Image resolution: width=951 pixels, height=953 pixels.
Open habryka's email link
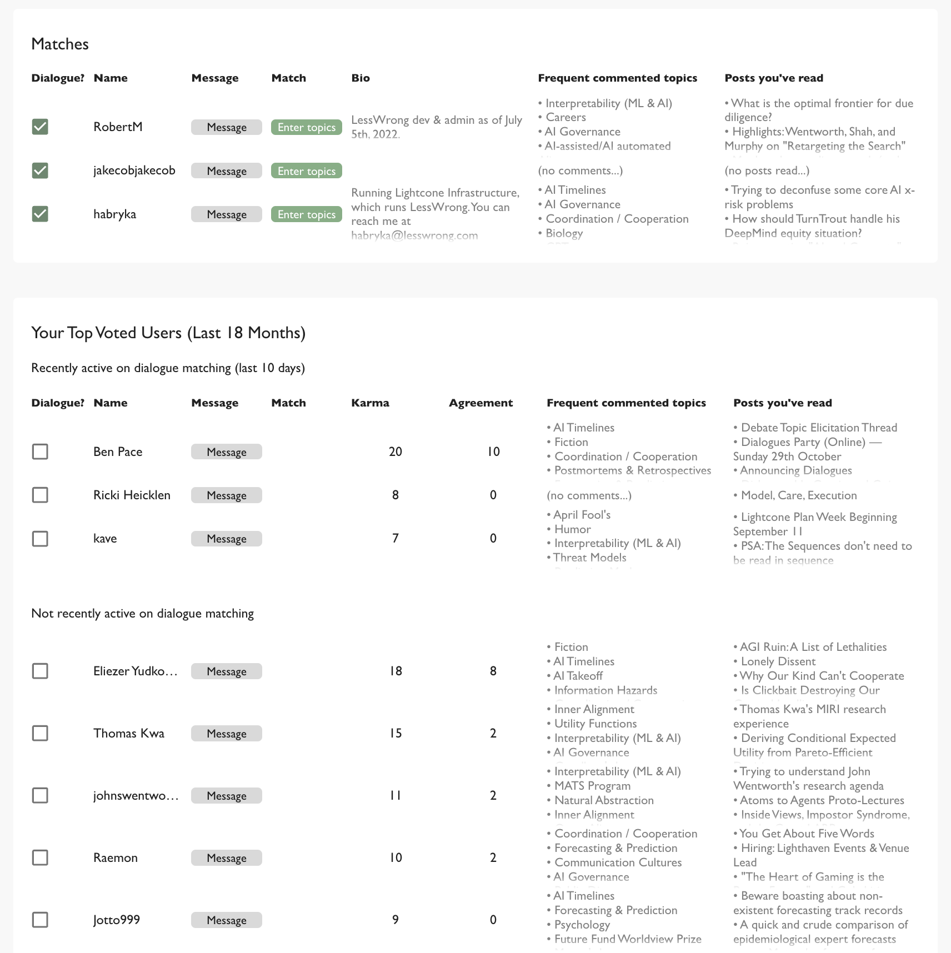414,235
